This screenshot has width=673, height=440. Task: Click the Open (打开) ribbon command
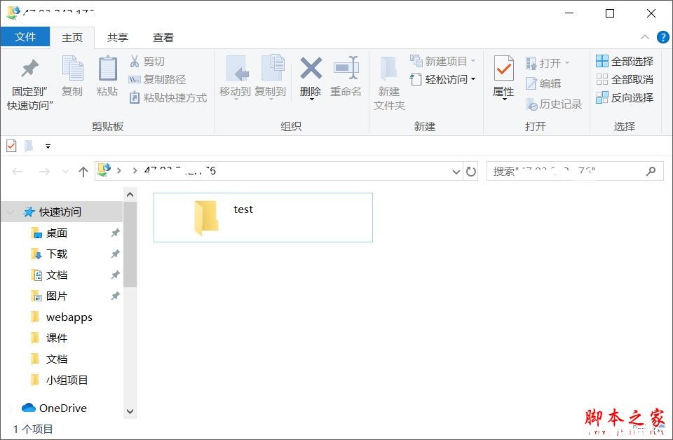548,64
